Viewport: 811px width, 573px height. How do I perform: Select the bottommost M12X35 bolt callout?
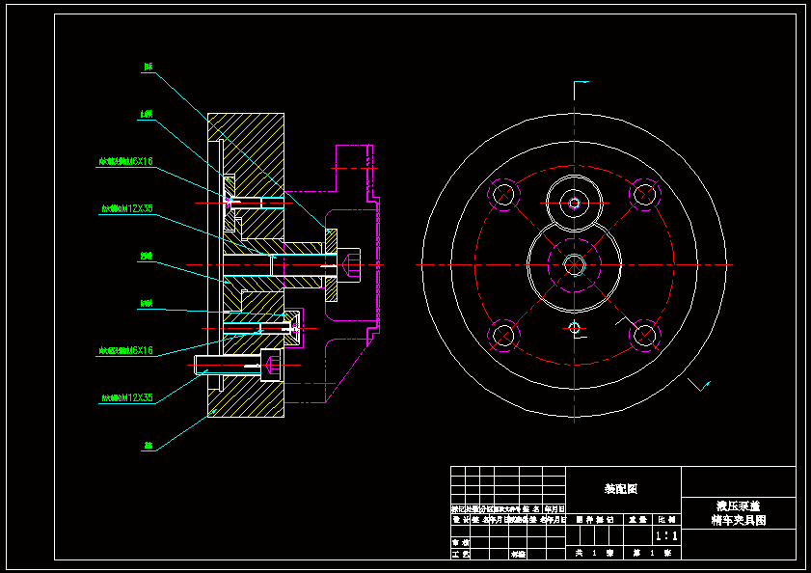pyautogui.click(x=127, y=397)
